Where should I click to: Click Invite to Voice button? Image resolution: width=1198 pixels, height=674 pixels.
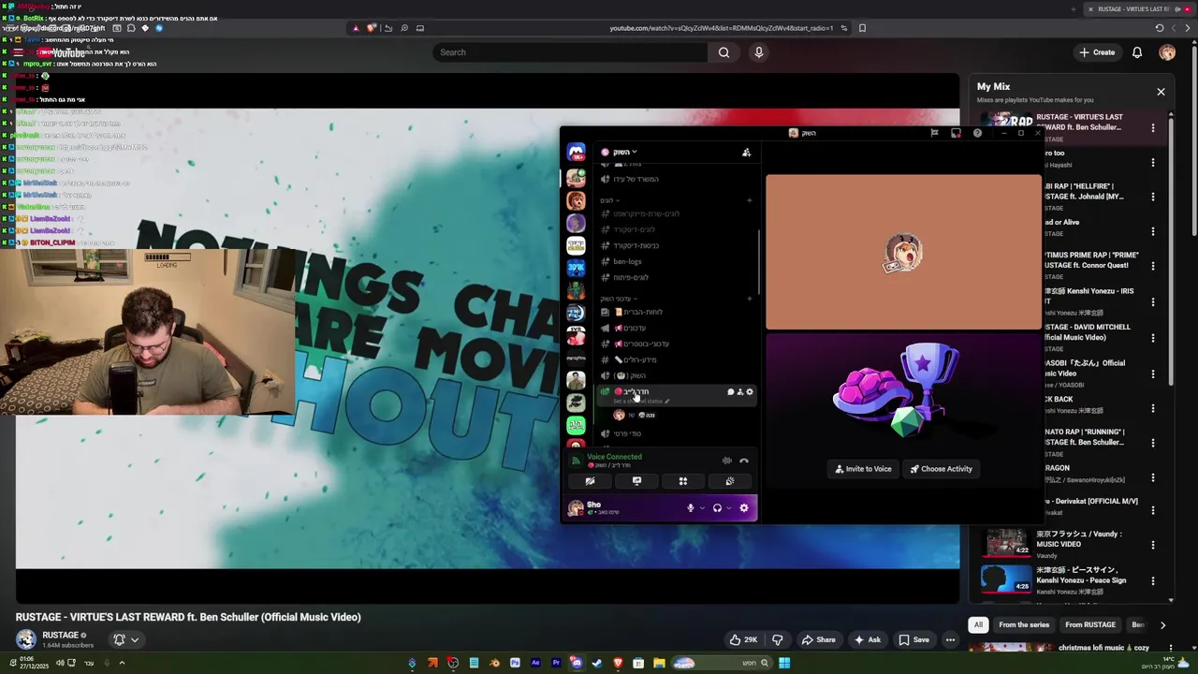coord(864,469)
